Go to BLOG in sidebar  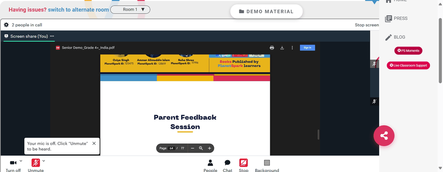coord(395,37)
